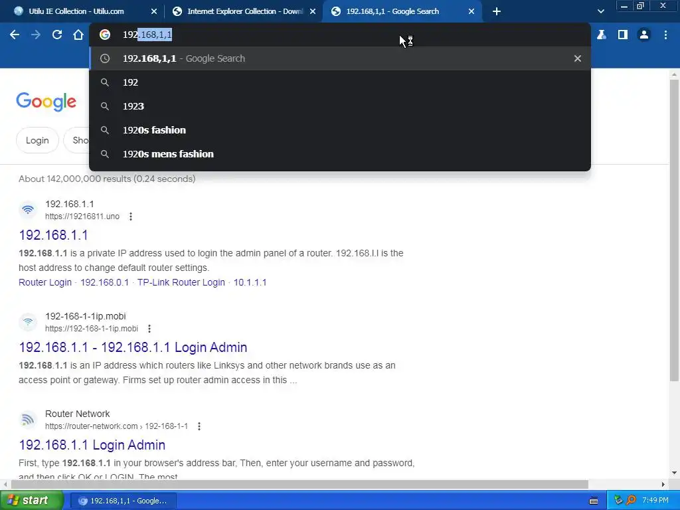
Task: Click the Login filter chip
Action: click(x=37, y=141)
